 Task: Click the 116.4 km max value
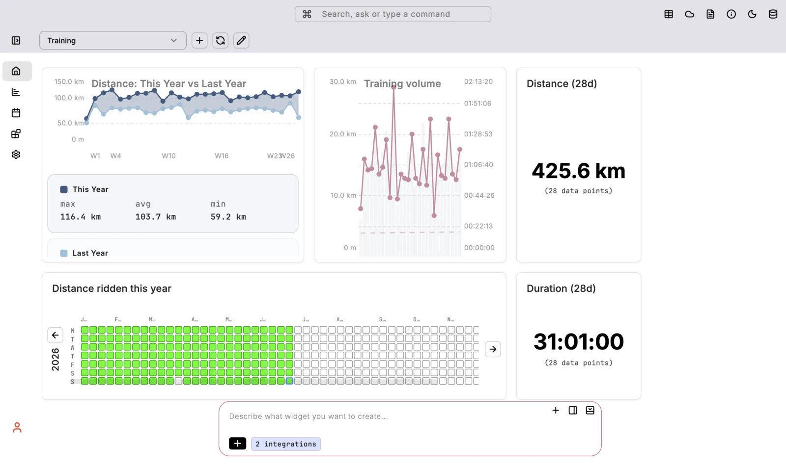81,217
